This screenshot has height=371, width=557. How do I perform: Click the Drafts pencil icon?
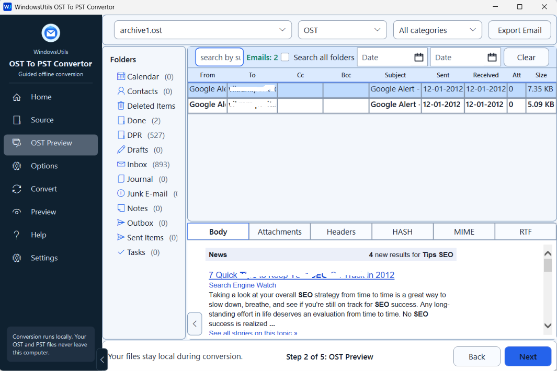tap(121, 149)
